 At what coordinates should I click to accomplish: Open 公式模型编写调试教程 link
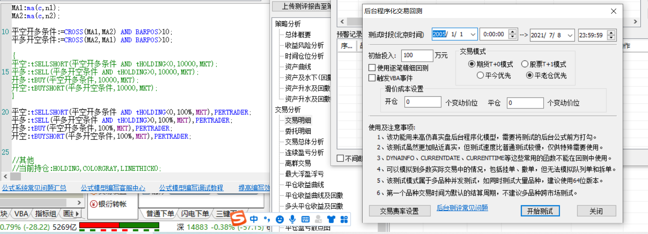[x=191, y=188]
